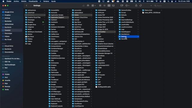
Task: Open the Ayuda menu
Action: (x=53, y=1)
